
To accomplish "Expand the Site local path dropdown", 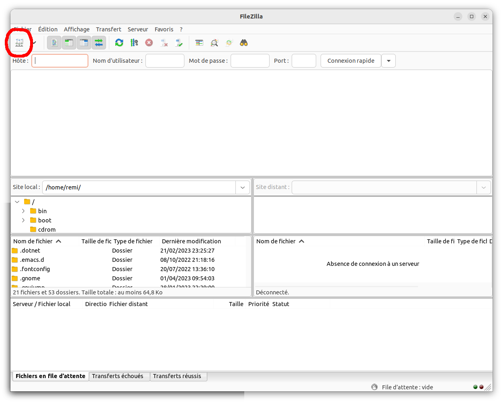I will (x=243, y=187).
